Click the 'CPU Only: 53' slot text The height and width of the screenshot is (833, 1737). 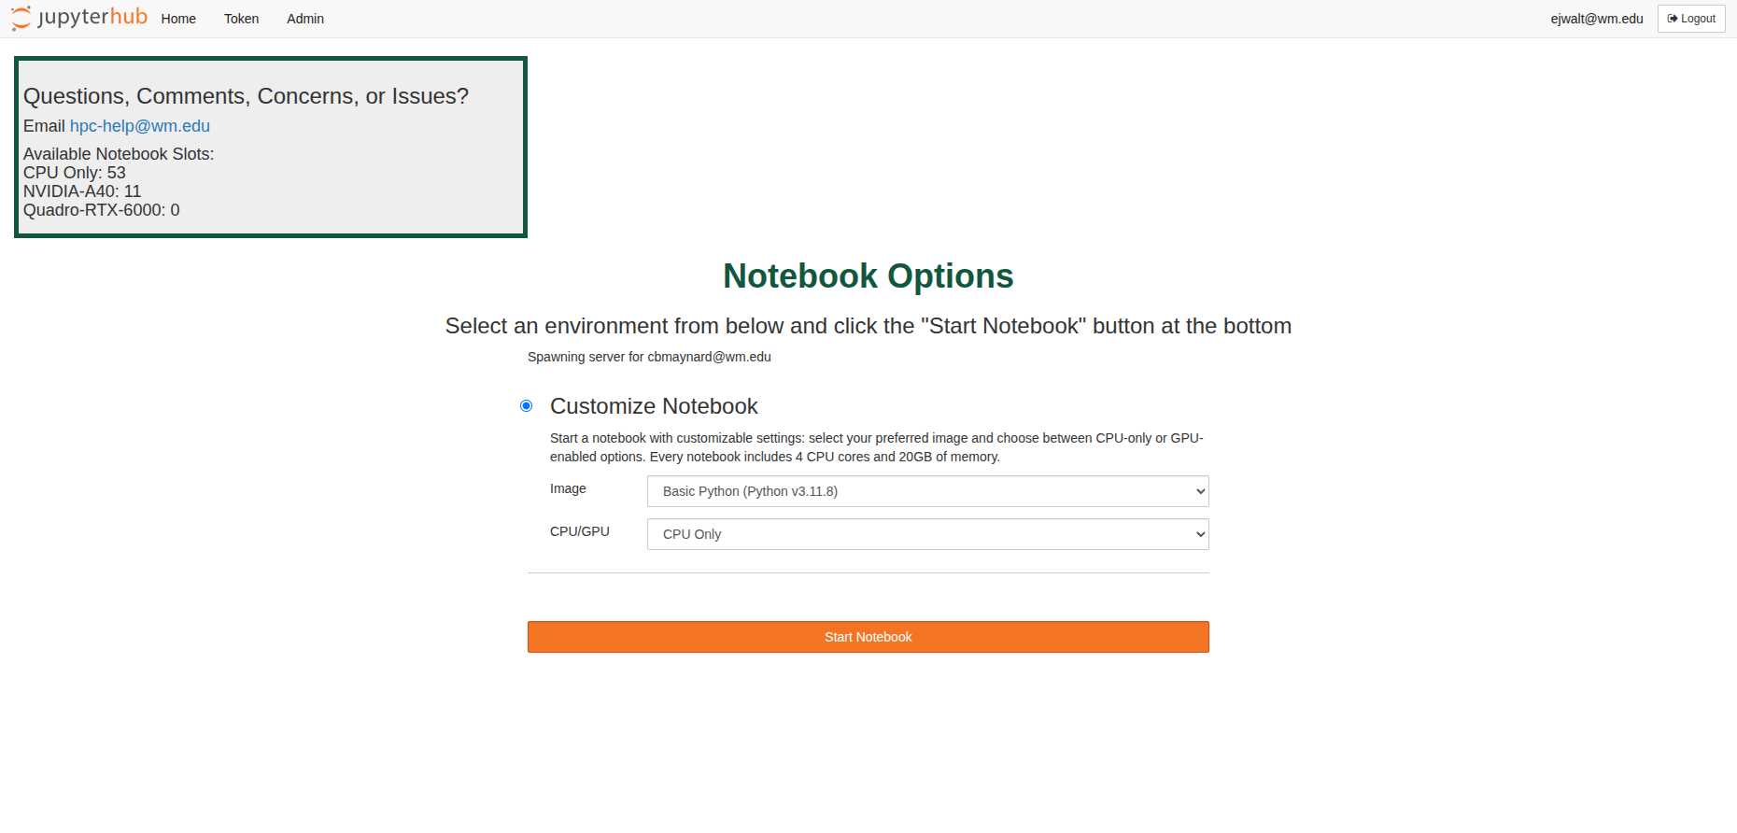75,173
